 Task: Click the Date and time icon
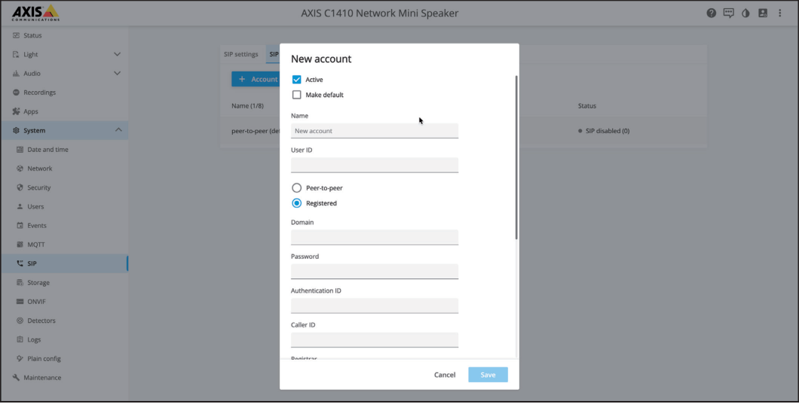(x=20, y=150)
